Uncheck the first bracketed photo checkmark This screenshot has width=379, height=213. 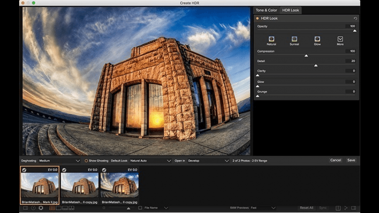24,170
